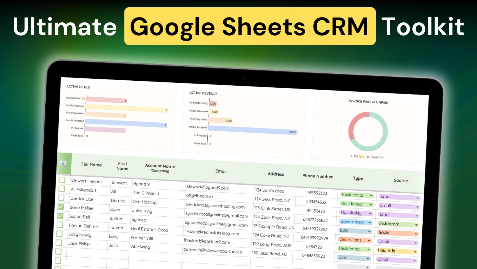The height and width of the screenshot is (269, 477).
Task: Click the sheet icon beside the Full Name header
Action: coord(63,163)
